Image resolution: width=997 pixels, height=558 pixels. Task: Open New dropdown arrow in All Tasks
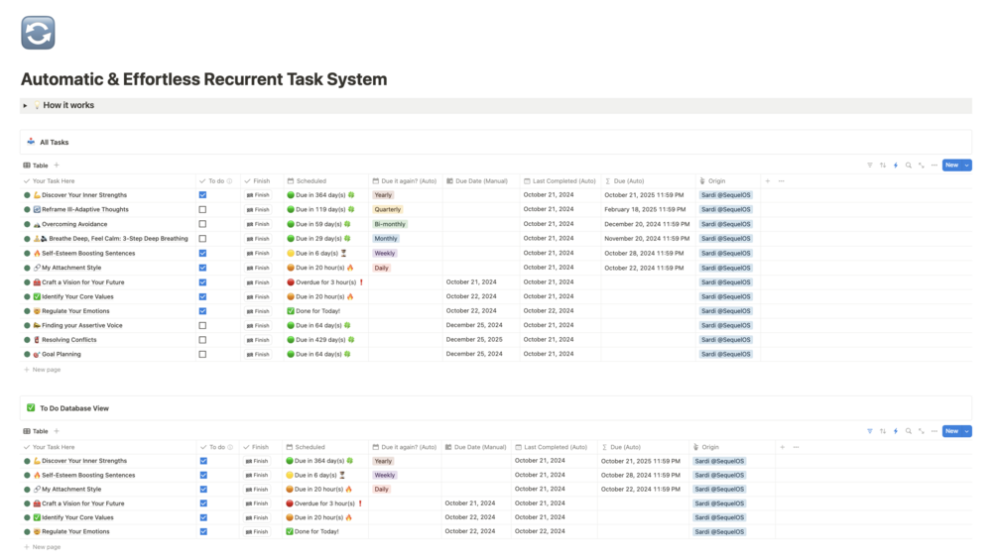(x=966, y=166)
